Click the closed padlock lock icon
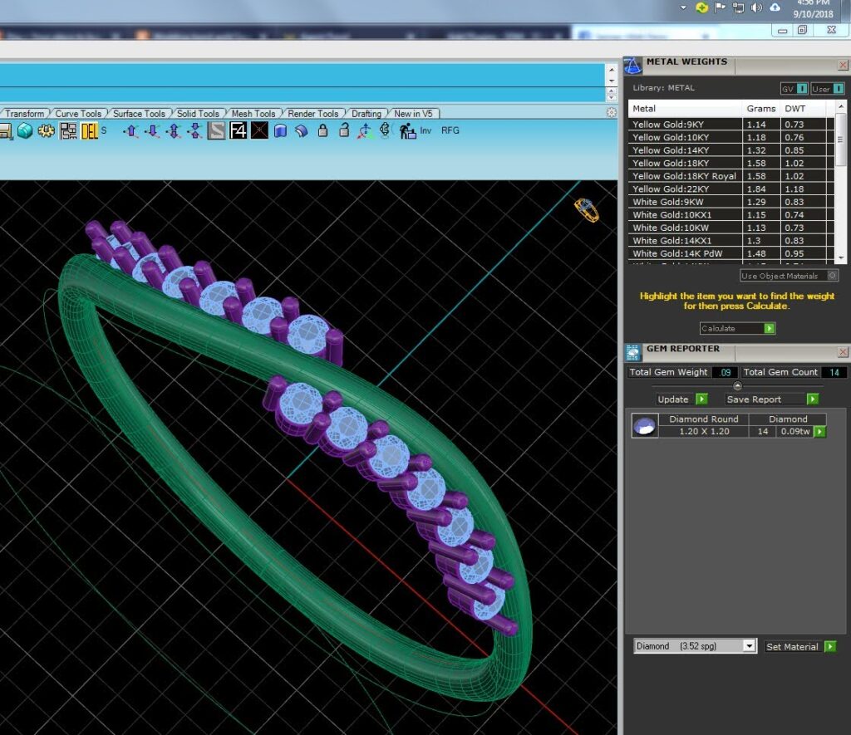Viewport: 851px width, 735px height. (x=323, y=130)
